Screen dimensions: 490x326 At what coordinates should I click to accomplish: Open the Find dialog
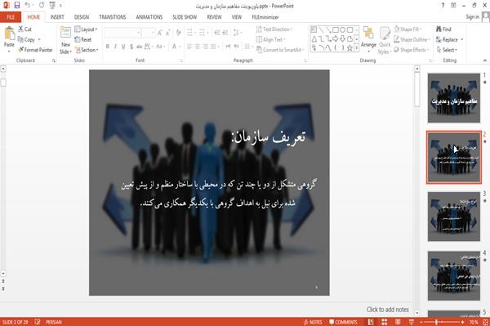coord(443,29)
